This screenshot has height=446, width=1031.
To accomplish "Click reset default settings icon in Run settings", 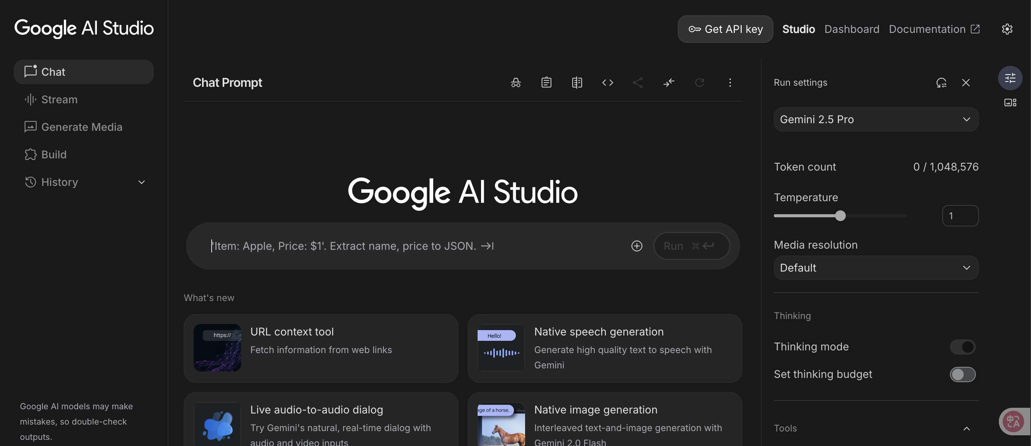I will [941, 82].
